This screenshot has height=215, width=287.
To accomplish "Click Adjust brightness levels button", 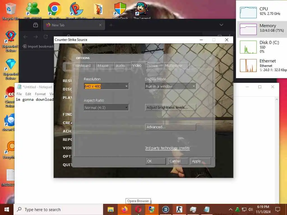I will click(x=170, y=107).
